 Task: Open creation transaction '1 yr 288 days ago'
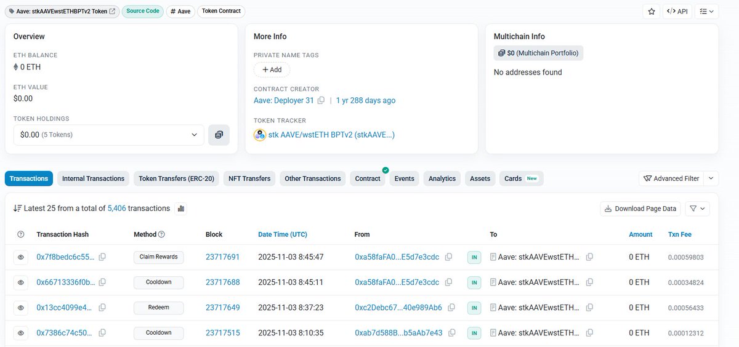366,100
